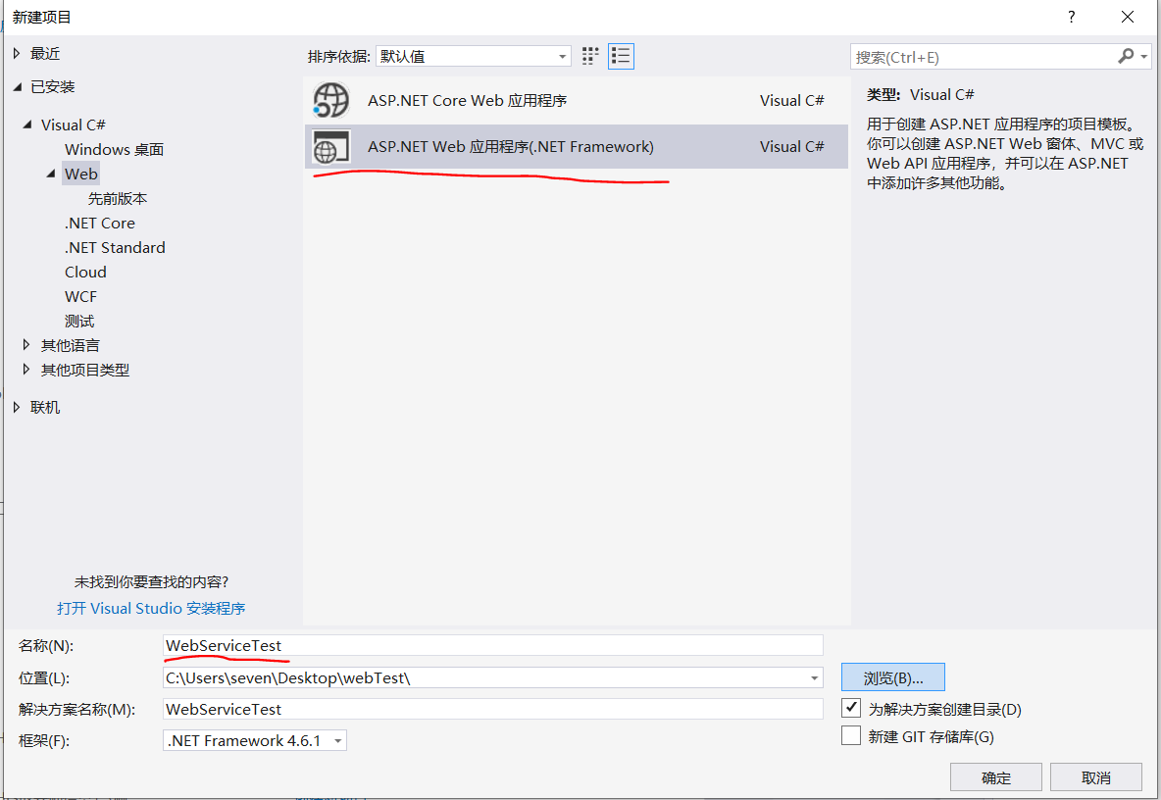Open the search options dropdown arrow
Viewport: 1161px width, 800px height.
click(1144, 56)
